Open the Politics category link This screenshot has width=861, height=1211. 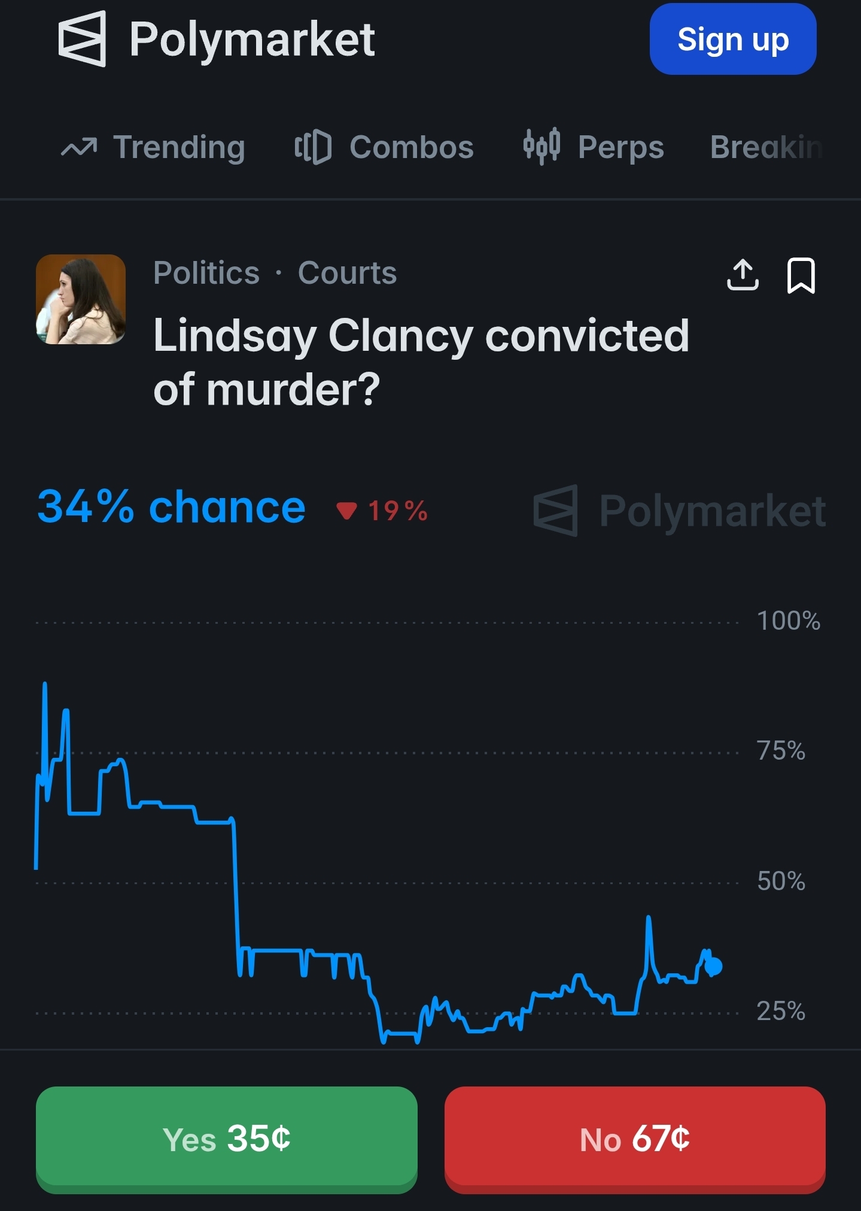click(x=206, y=273)
